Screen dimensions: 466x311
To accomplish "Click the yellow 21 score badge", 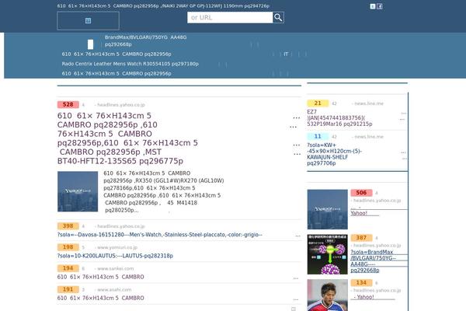I will 318,103.
